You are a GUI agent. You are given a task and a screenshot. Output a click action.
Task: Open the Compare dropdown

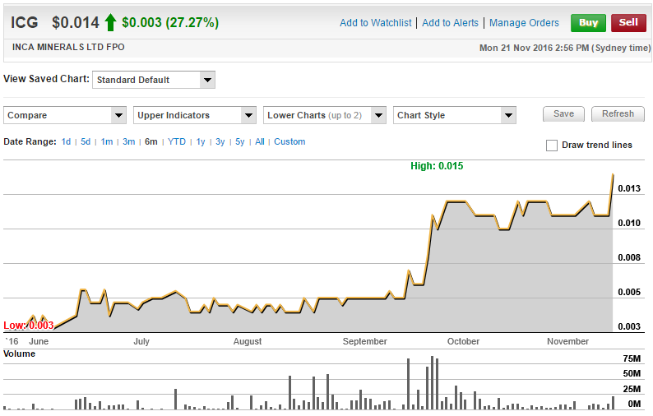click(65, 115)
